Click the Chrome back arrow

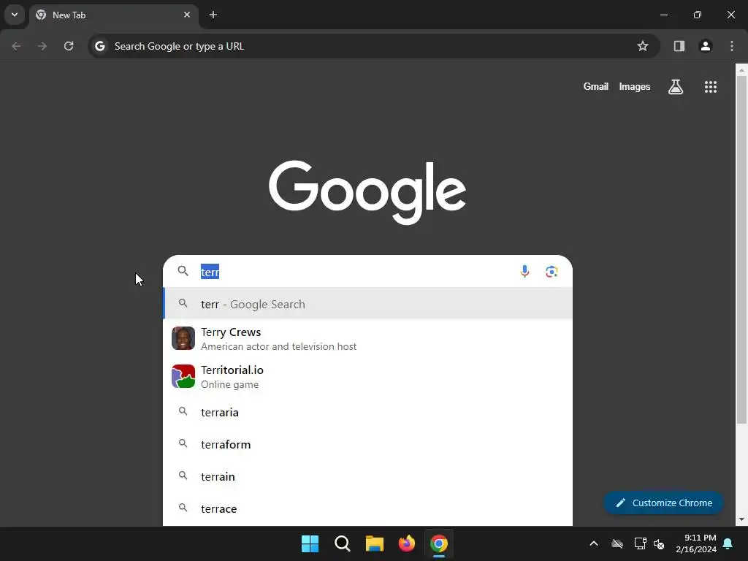tap(16, 46)
